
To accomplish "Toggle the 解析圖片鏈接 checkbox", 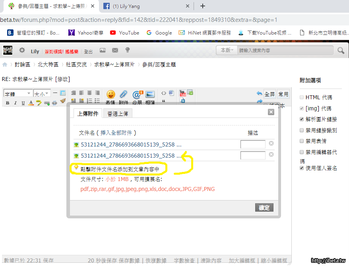I will click(x=302, y=119).
